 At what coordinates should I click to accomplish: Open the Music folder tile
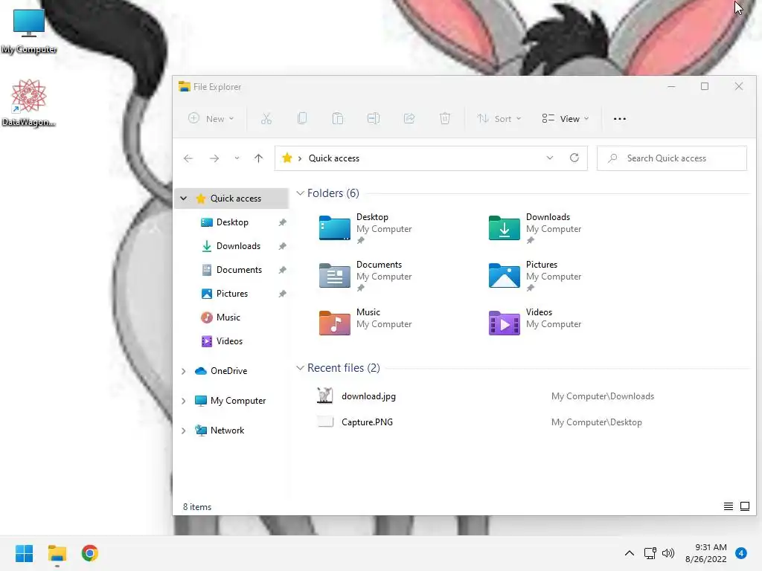point(365,323)
